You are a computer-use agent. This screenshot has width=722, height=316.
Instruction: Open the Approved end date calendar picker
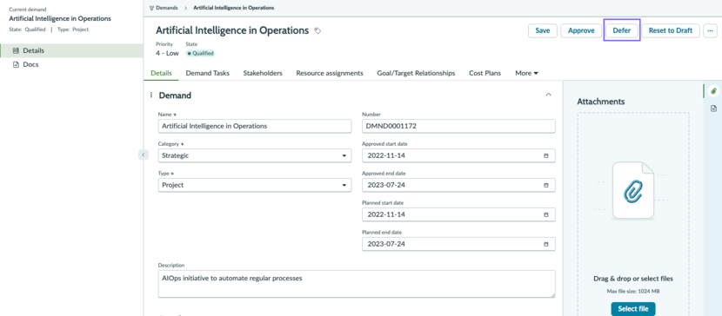[546, 185]
